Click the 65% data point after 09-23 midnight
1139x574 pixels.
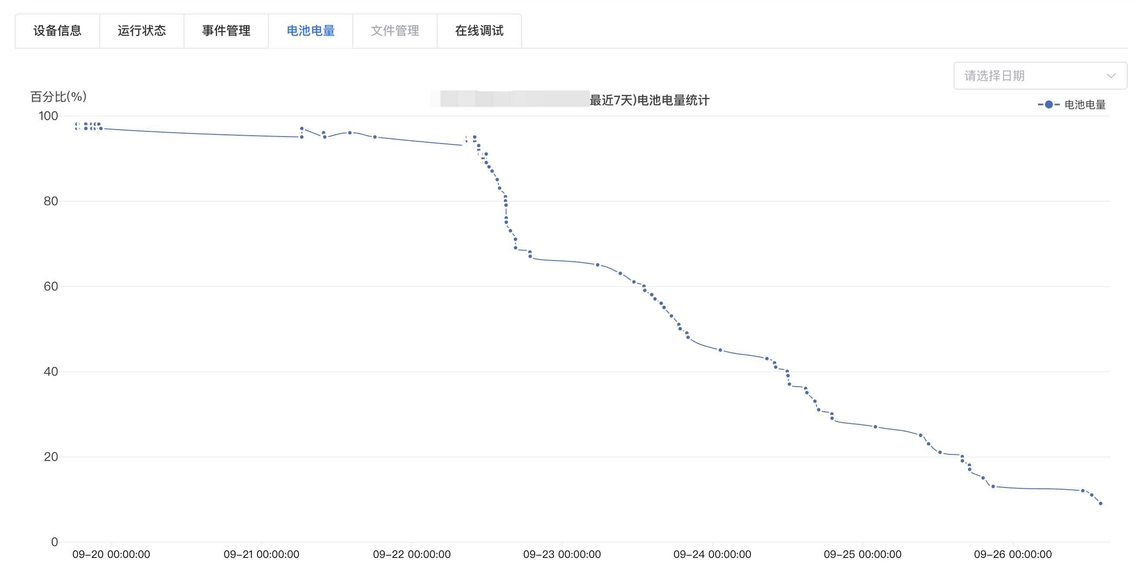(x=597, y=265)
